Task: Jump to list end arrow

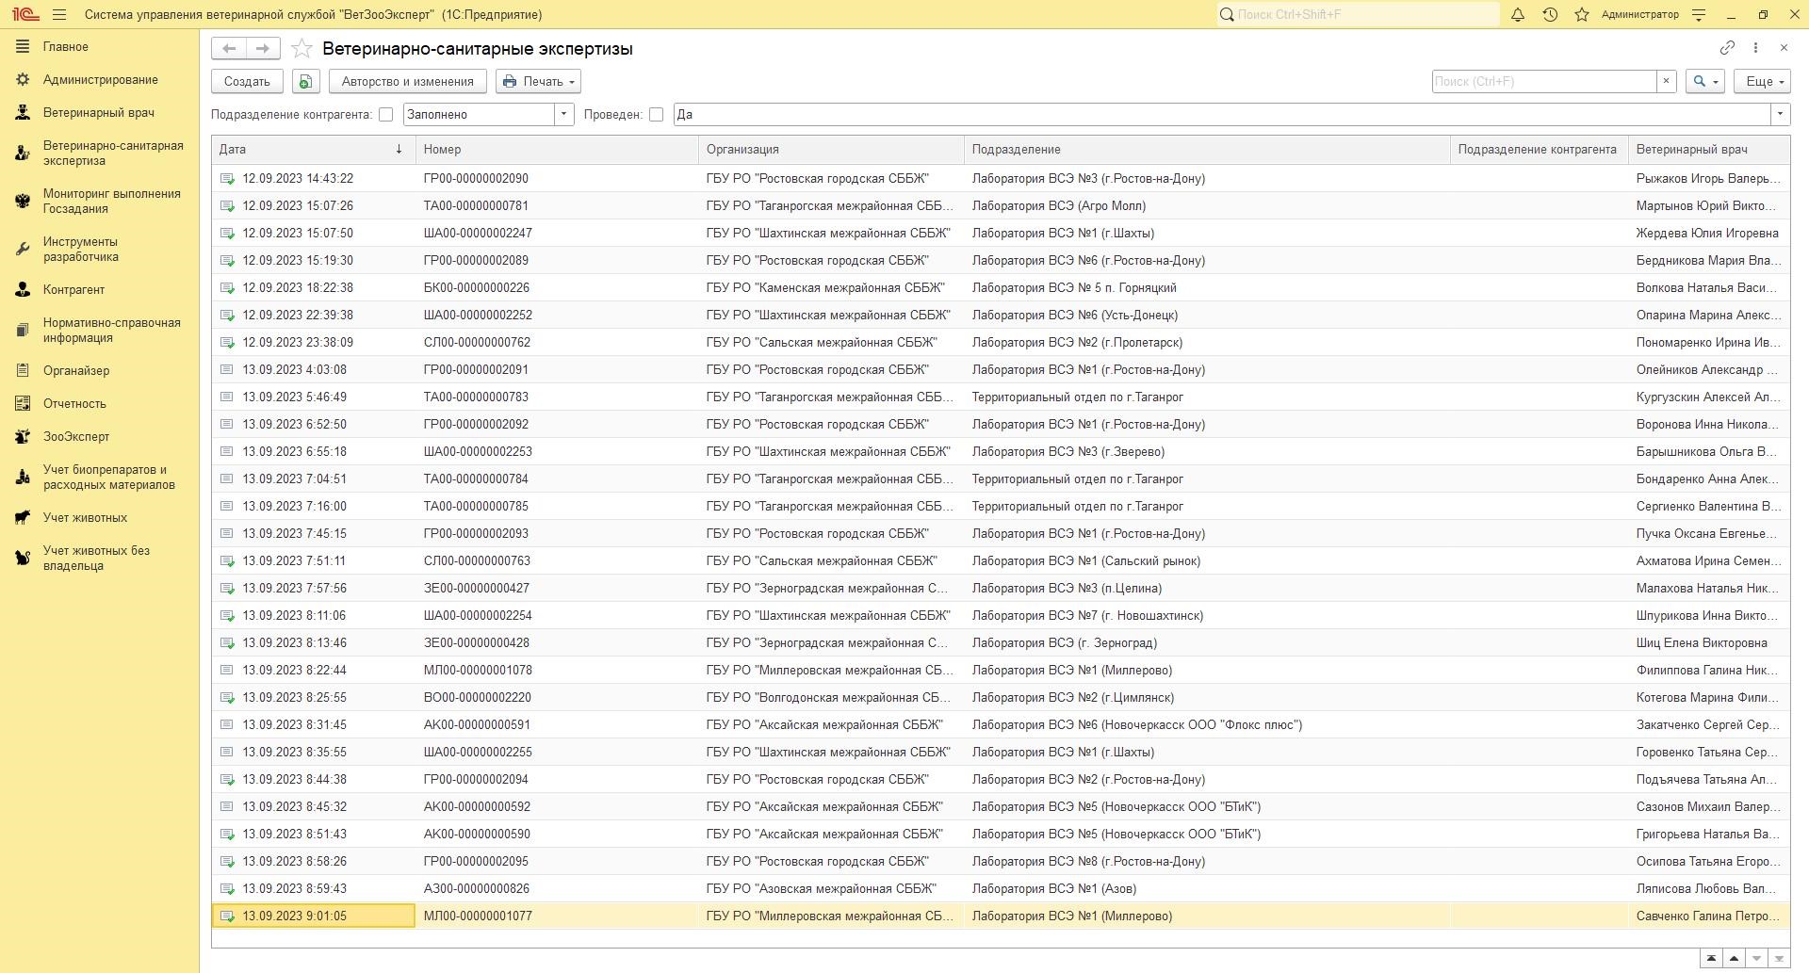Action: click(1779, 959)
